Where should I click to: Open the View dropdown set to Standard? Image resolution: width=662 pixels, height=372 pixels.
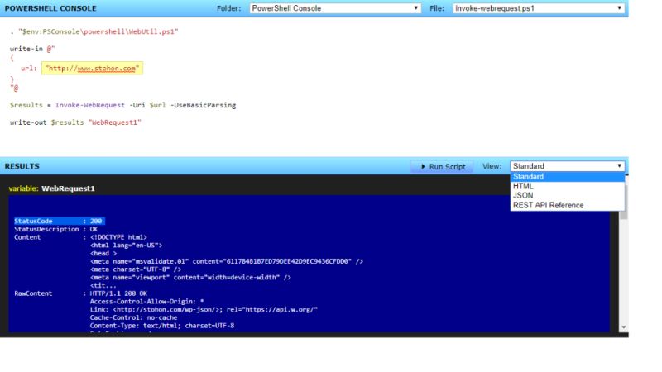pos(567,166)
